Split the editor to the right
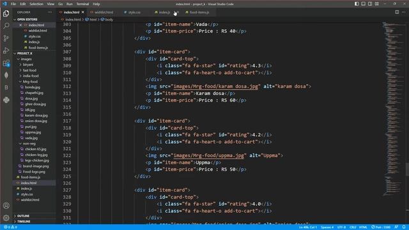 point(397,12)
